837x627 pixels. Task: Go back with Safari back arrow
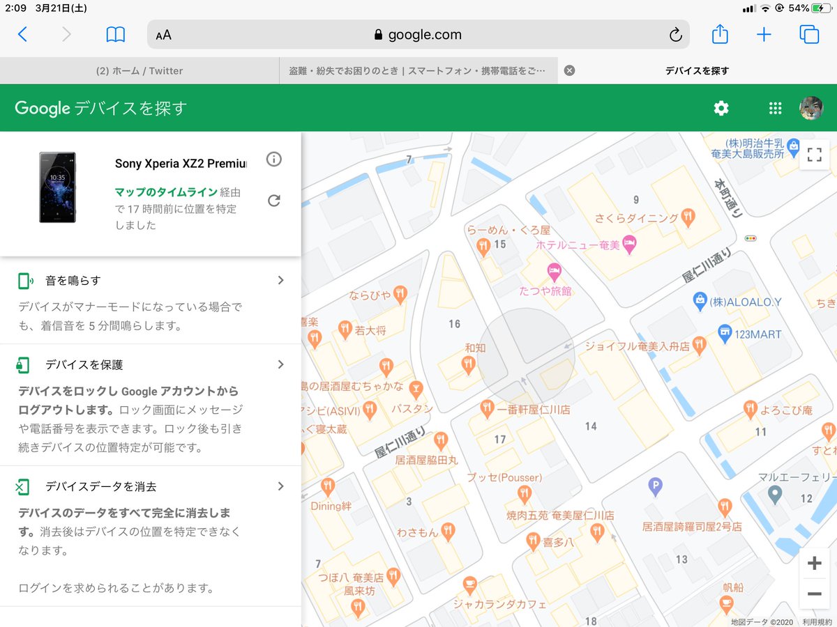pos(22,34)
